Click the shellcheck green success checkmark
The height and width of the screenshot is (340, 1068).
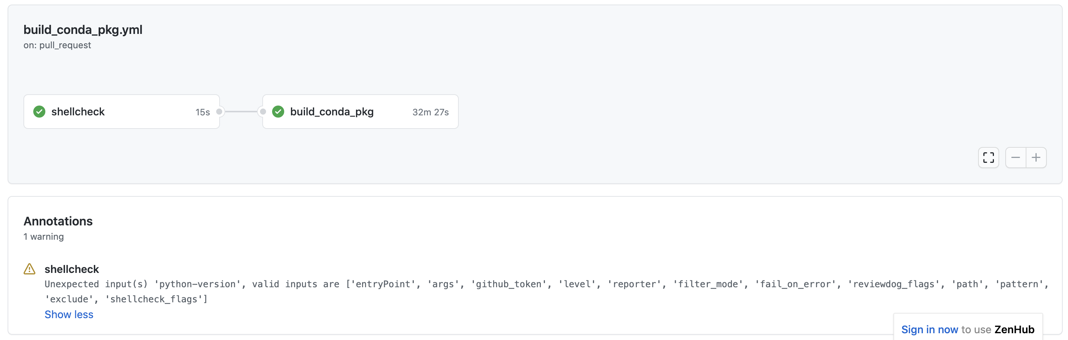(x=39, y=112)
